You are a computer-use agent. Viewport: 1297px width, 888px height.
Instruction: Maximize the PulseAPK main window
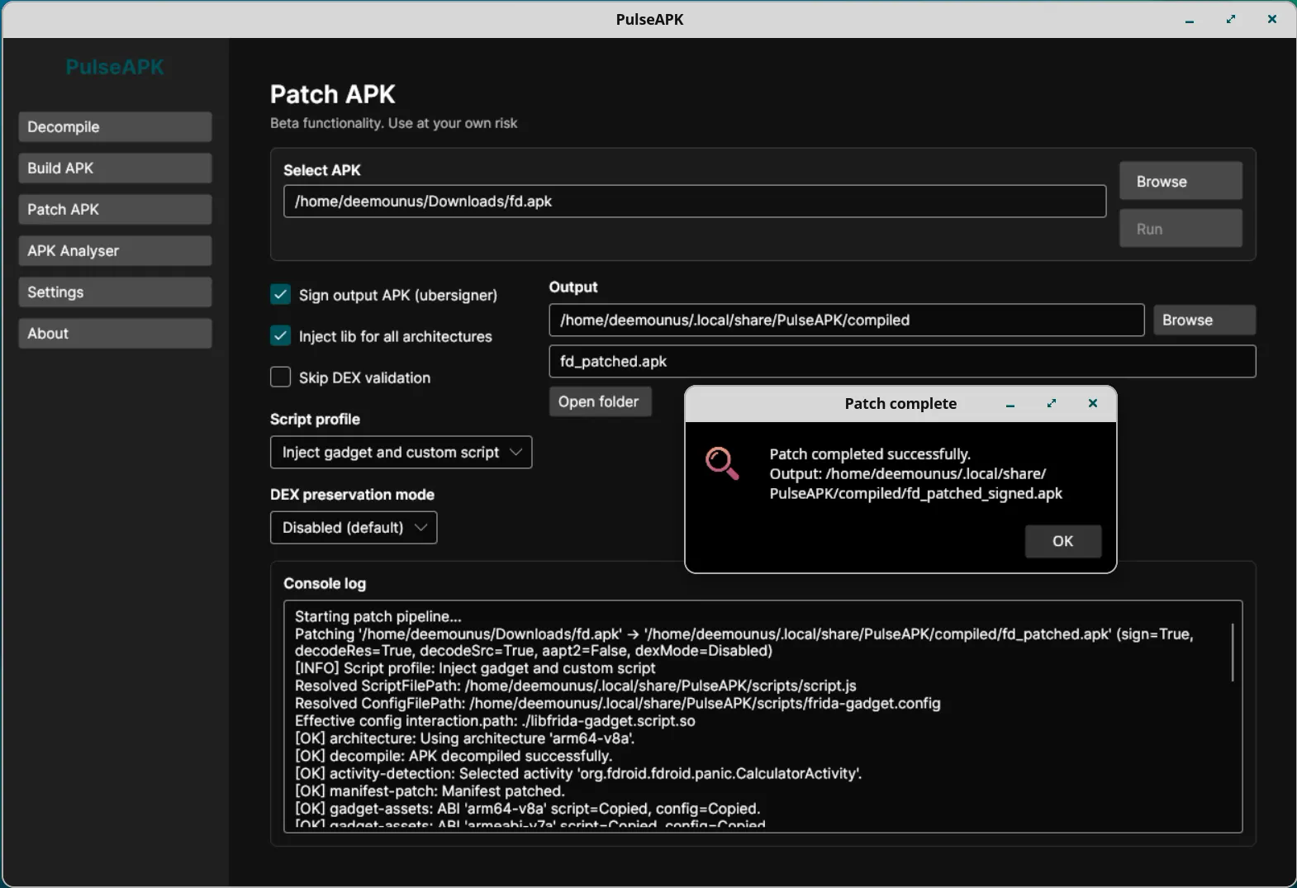[1231, 19]
